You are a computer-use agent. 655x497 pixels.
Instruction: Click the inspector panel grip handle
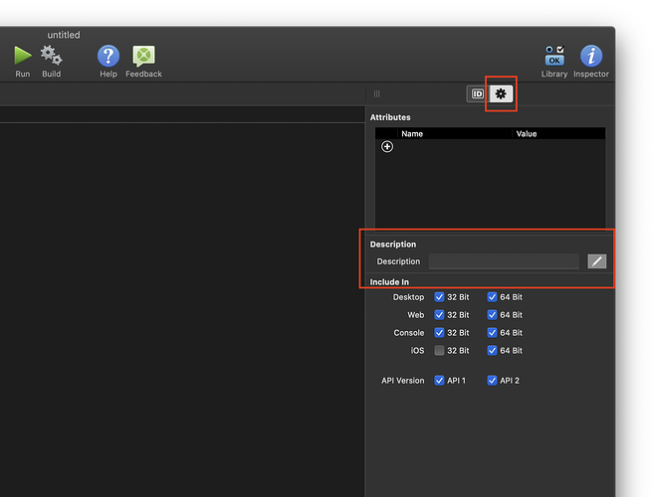click(377, 93)
